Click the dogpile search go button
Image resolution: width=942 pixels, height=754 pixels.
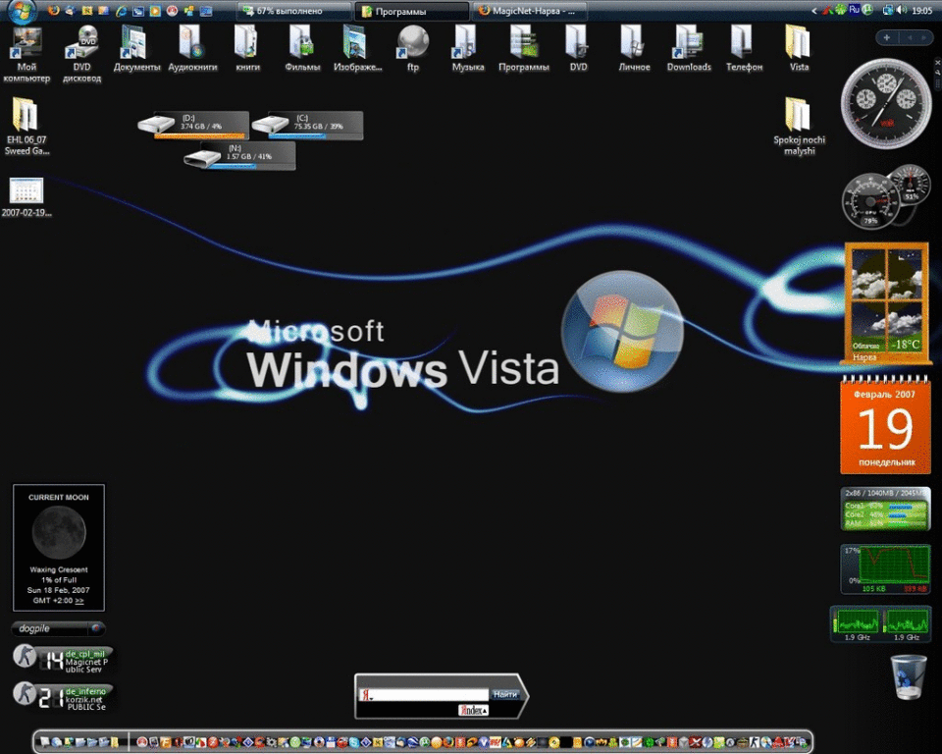pos(96,628)
